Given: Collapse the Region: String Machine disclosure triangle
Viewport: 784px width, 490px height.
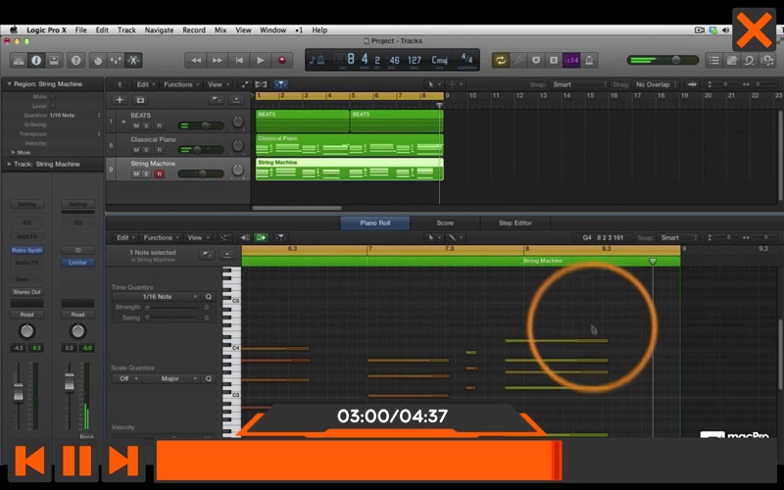Looking at the screenshot, I should pyautogui.click(x=9, y=84).
